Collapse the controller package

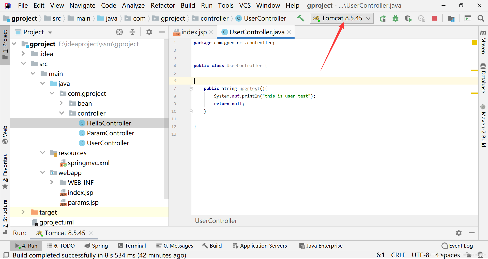(x=62, y=113)
